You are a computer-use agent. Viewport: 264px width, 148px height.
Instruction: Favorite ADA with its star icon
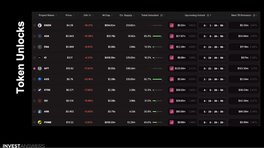point(34,36)
